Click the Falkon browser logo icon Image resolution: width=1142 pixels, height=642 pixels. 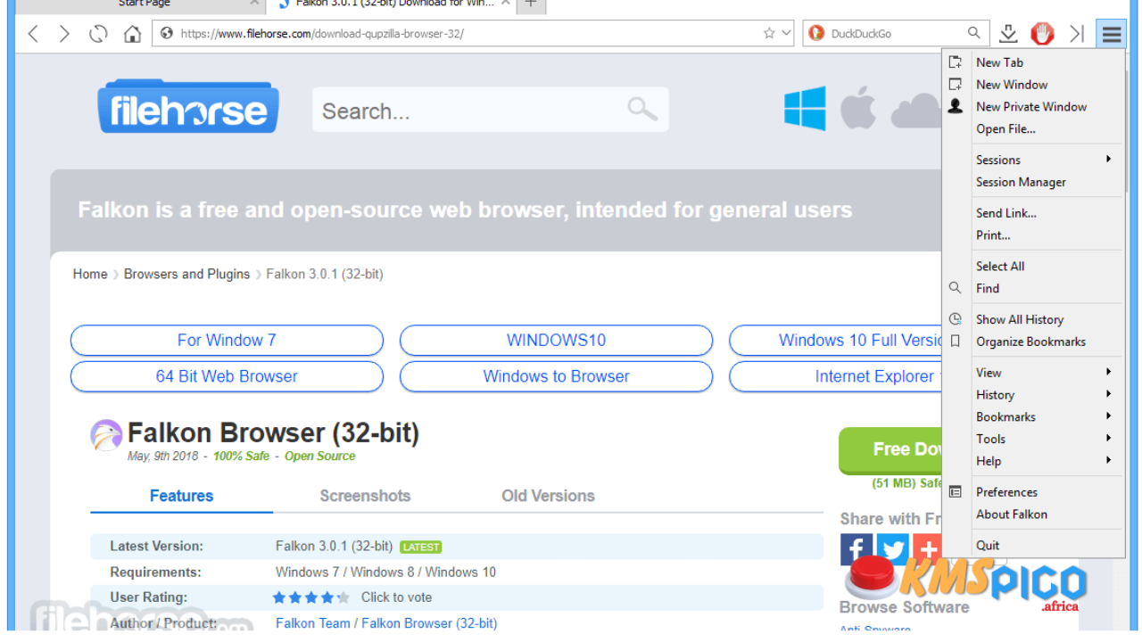[x=106, y=436]
